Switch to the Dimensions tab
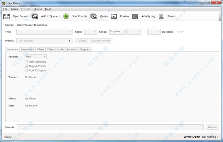Screen dimensions: 223x142 (x=28, y=49)
